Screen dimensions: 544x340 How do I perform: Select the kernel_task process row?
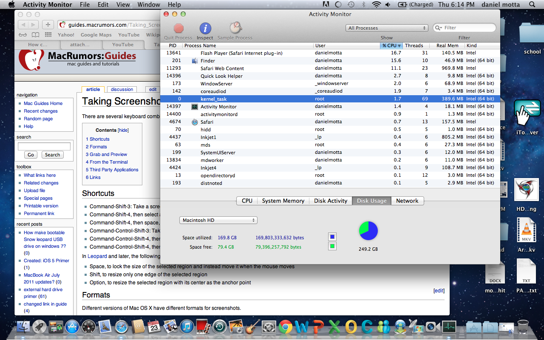pos(330,99)
